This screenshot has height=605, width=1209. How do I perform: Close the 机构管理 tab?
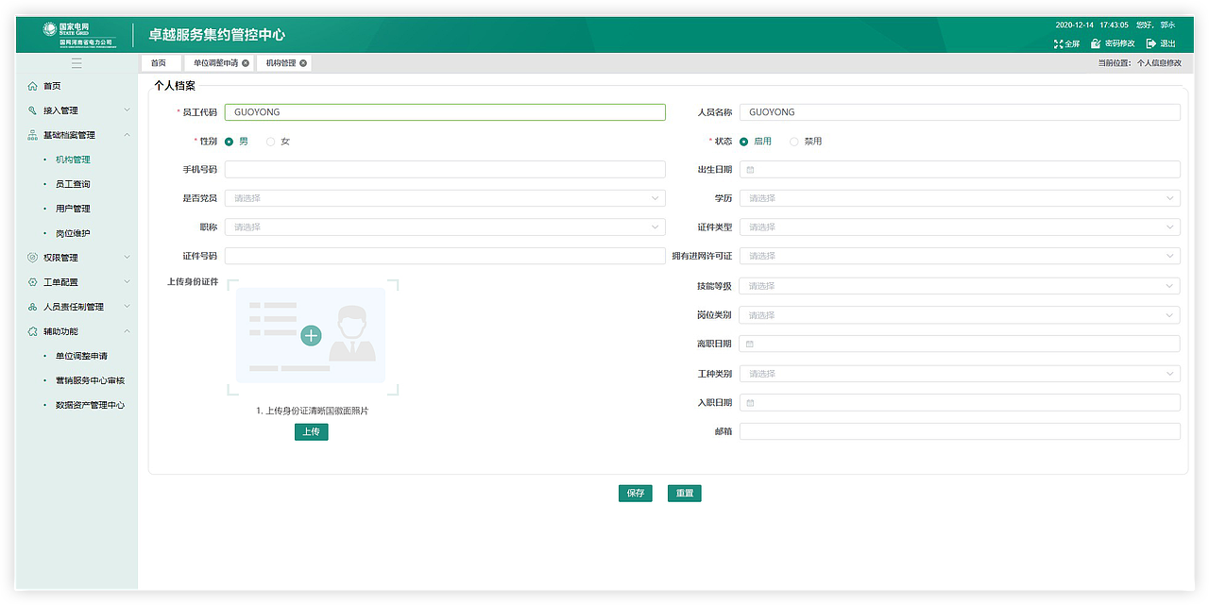pyautogui.click(x=303, y=63)
